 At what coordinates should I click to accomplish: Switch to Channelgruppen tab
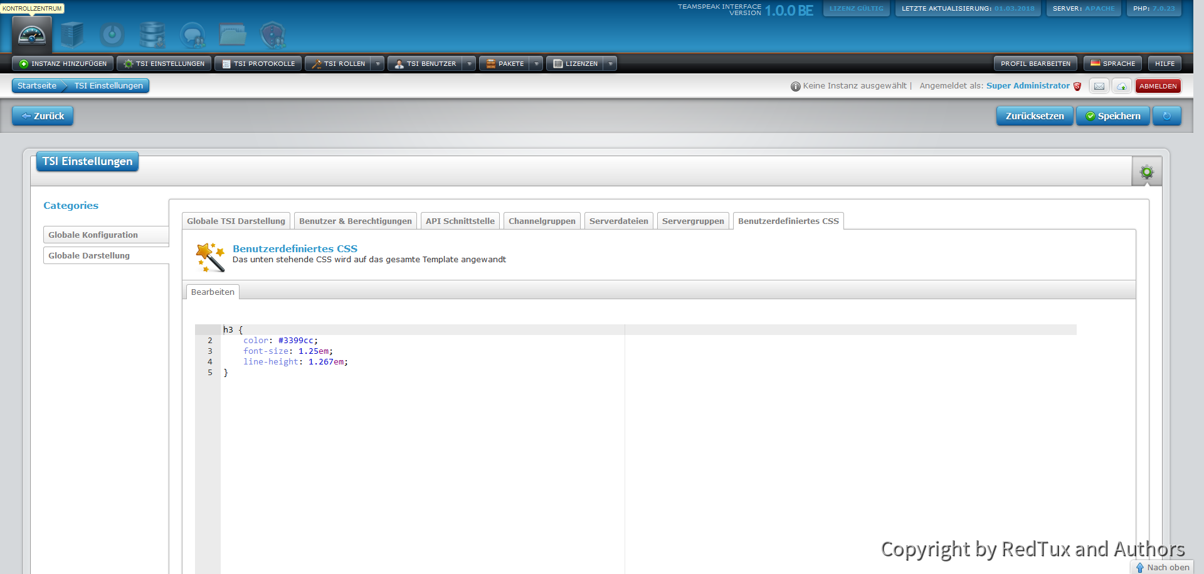coord(542,221)
